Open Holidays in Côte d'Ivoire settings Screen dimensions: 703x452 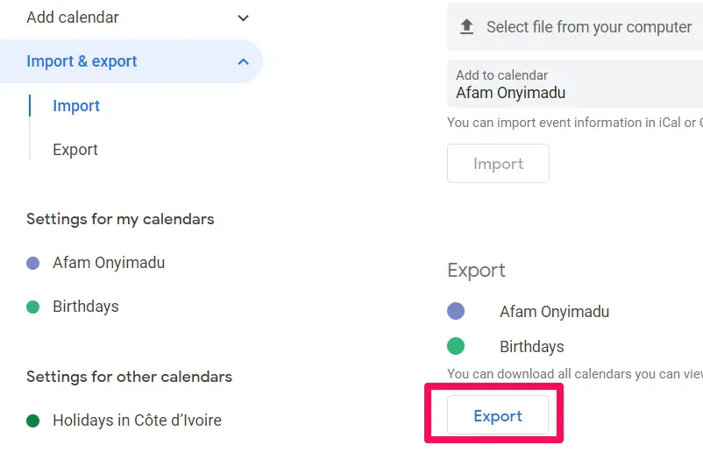pyautogui.click(x=138, y=420)
